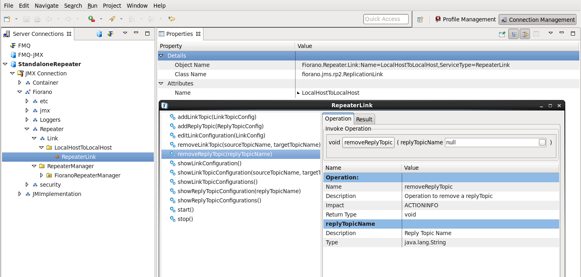Click the Quick Access search field
Screen dimensions: 581x277
(386, 19)
